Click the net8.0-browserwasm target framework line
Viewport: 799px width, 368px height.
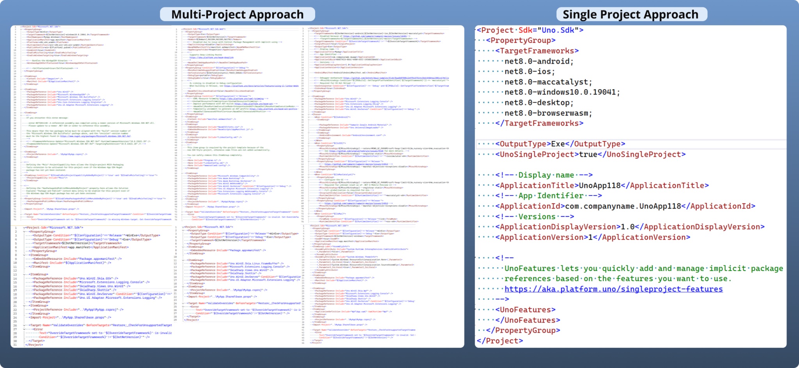click(548, 113)
